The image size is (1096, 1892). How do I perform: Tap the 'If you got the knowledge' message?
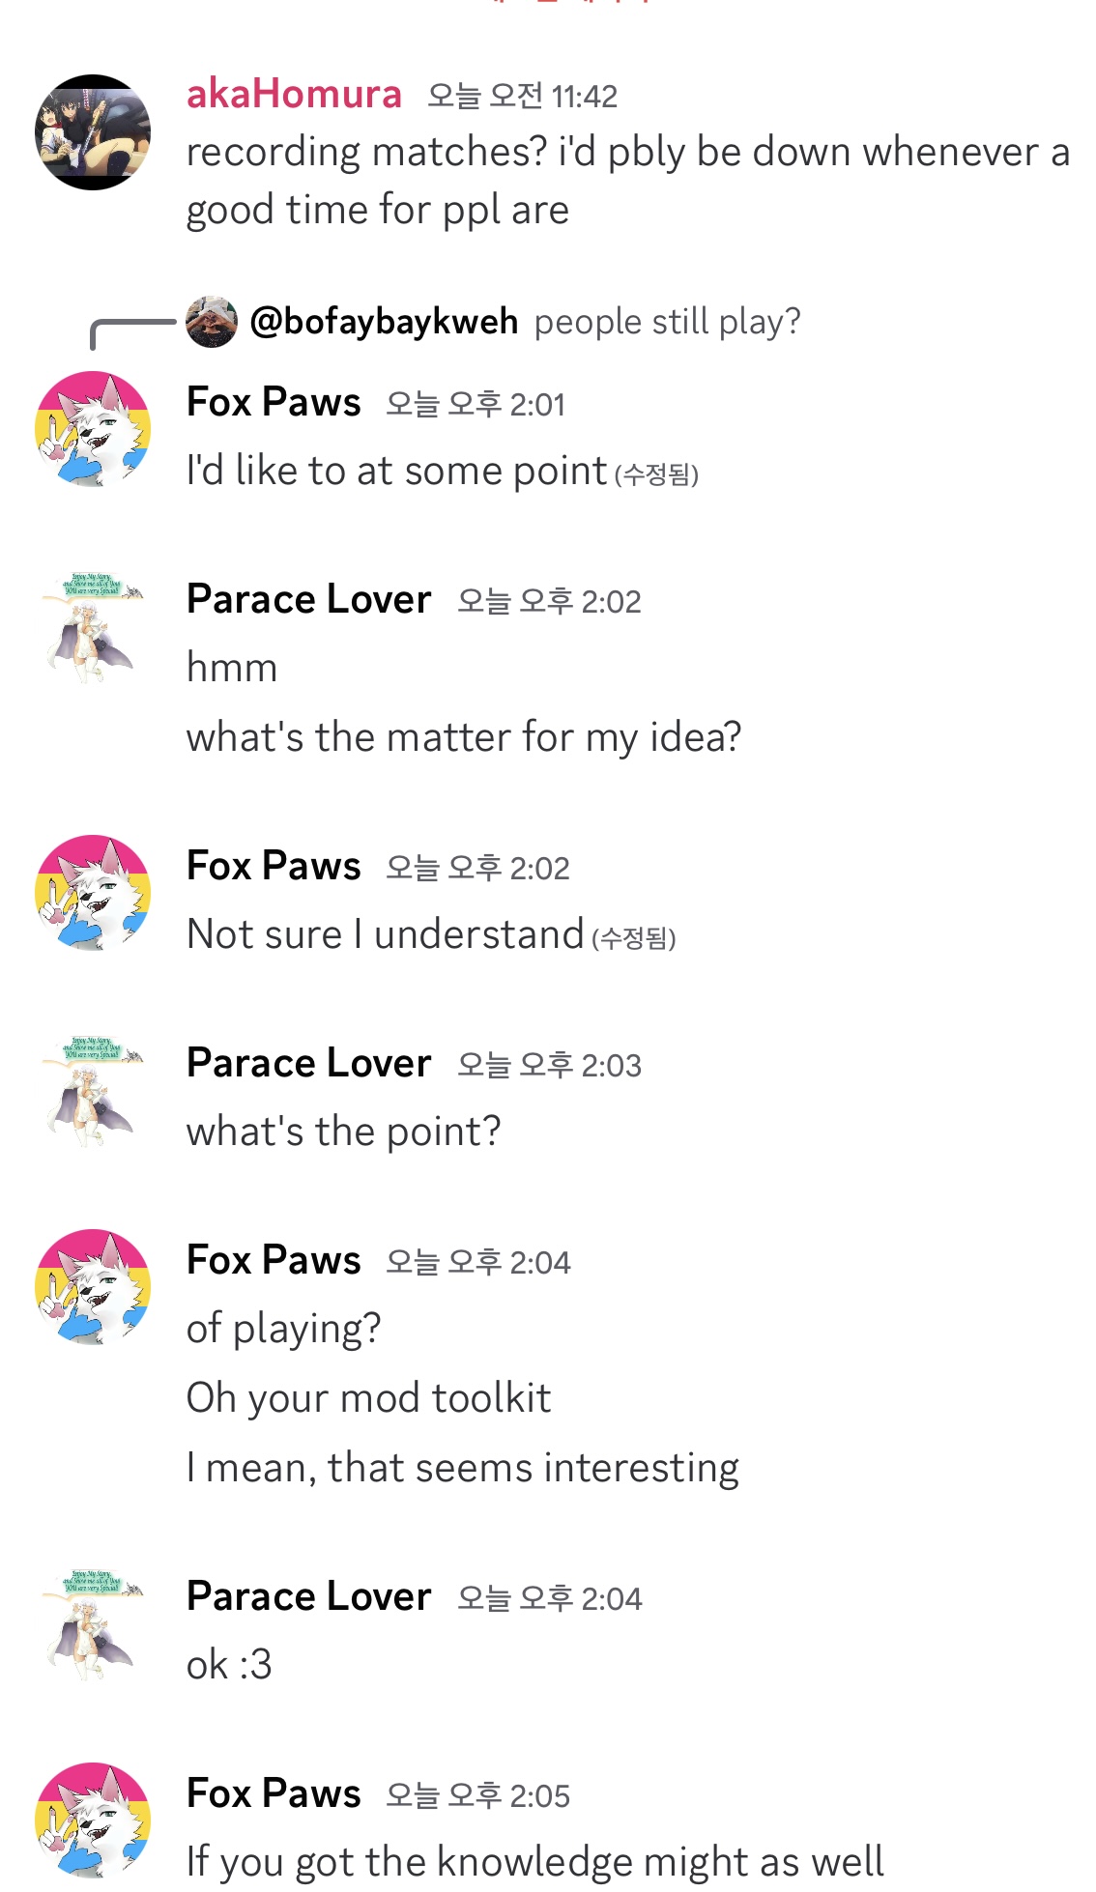(x=534, y=1862)
